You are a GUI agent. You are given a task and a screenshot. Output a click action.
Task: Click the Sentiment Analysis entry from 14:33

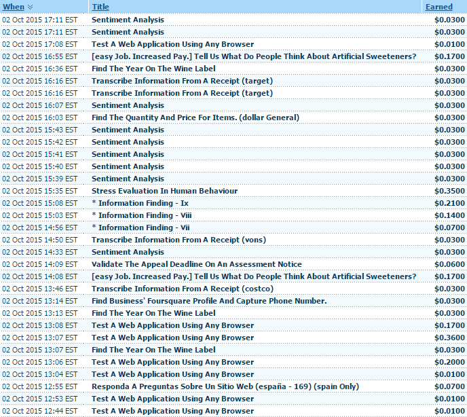[128, 252]
